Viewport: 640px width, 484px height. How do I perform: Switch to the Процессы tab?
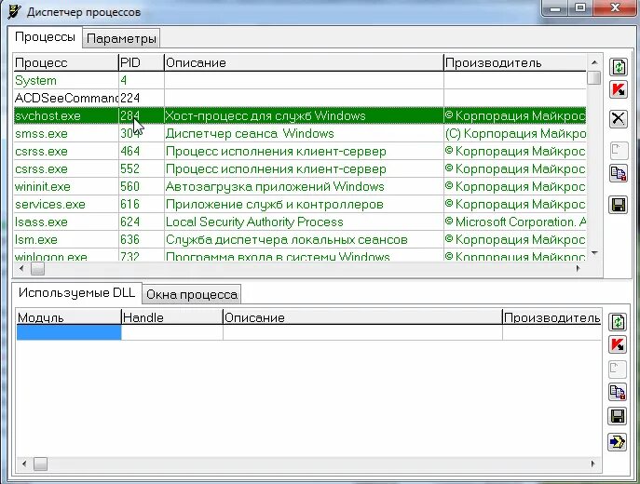pos(45,37)
